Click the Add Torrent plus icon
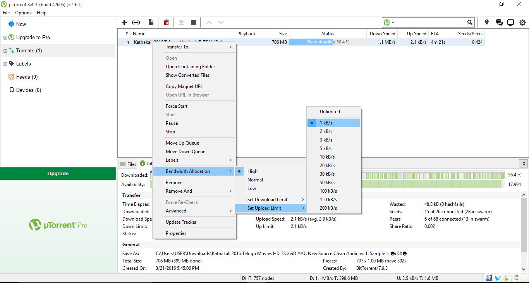 (x=124, y=22)
